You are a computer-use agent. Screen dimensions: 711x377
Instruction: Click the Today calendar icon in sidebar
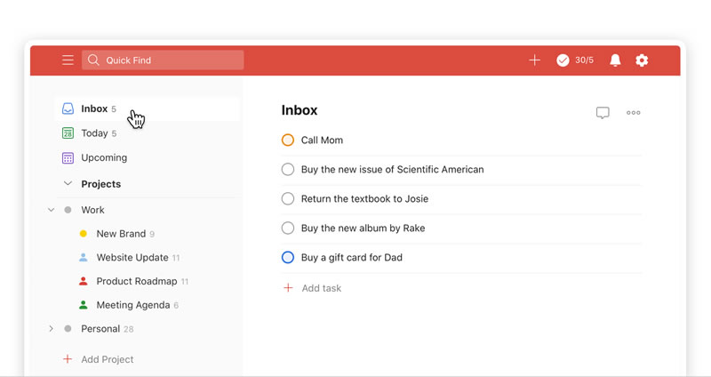point(68,133)
